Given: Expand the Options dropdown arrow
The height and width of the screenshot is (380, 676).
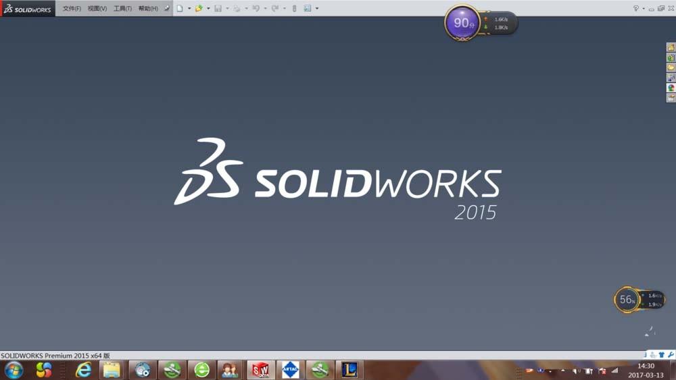Looking at the screenshot, I should coord(317,8).
